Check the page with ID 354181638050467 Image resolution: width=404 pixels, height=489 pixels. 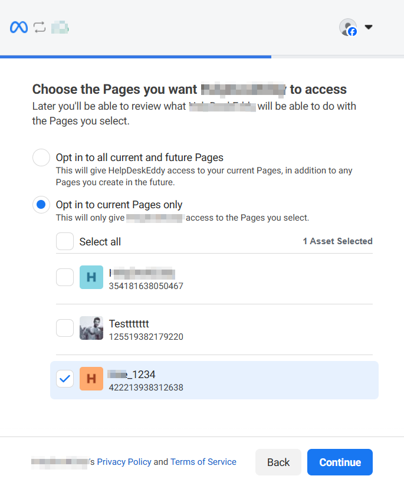click(65, 277)
